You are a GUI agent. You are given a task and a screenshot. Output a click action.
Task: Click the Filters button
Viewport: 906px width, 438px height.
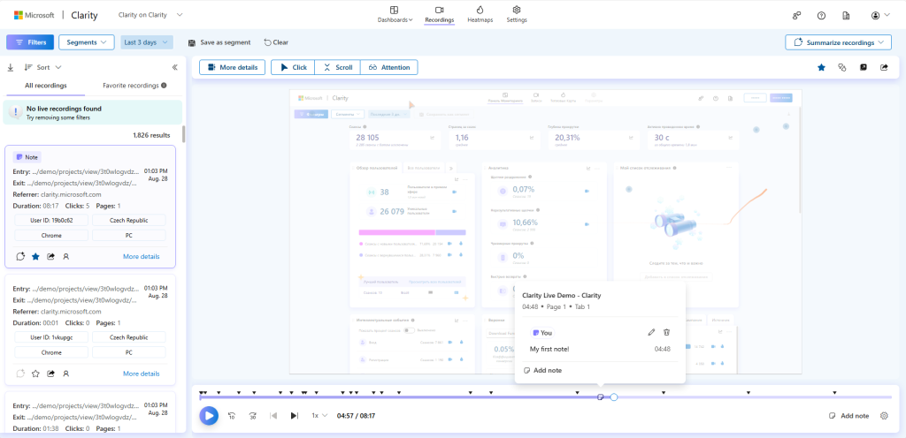(x=30, y=42)
